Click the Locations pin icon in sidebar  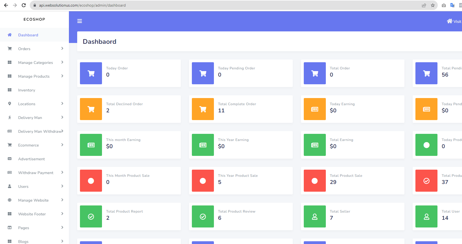coord(10,104)
